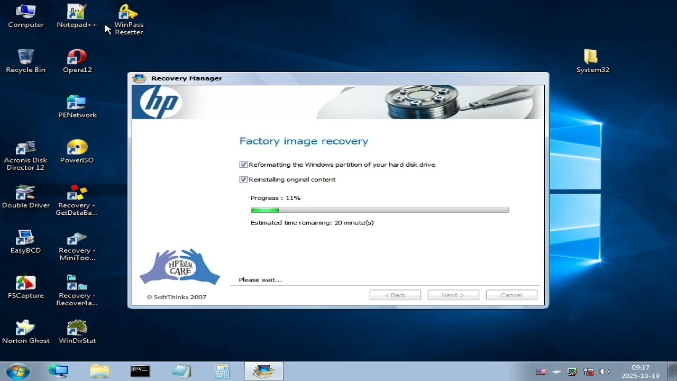The image size is (677, 381).
Task: Open Command Prompt from taskbar
Action: click(140, 371)
